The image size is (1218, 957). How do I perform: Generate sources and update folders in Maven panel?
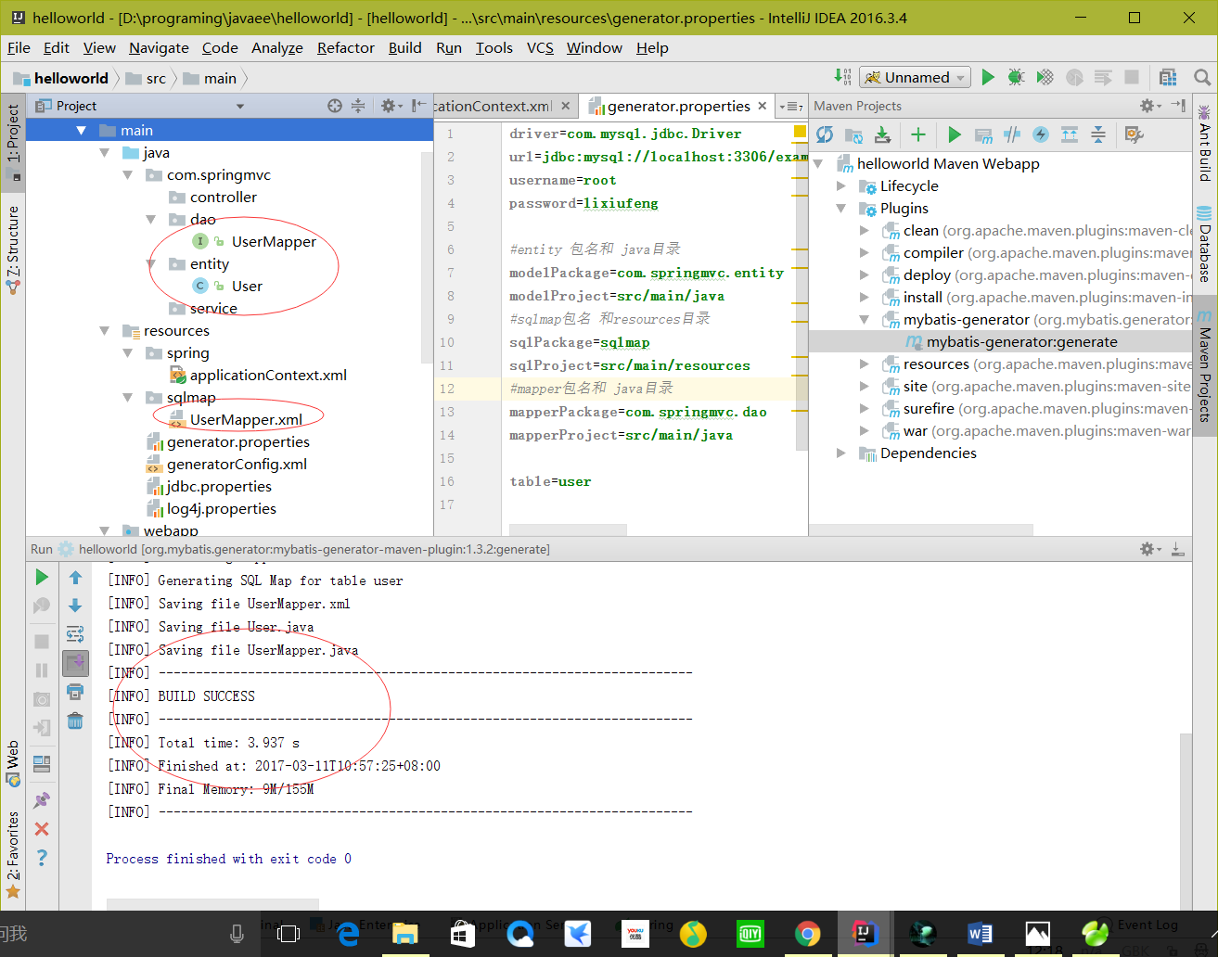853,135
